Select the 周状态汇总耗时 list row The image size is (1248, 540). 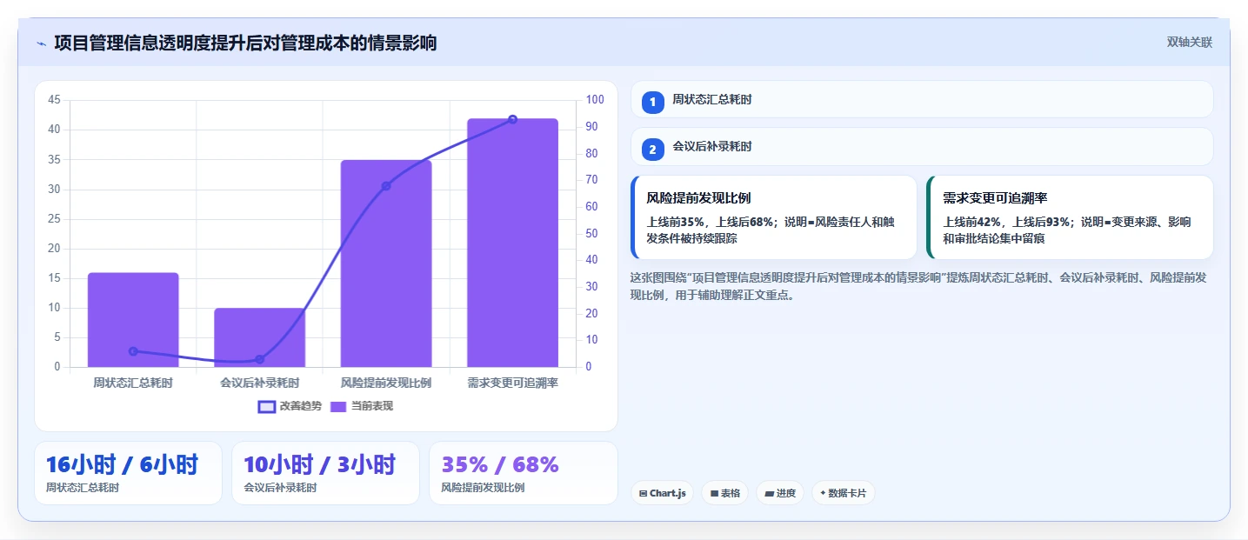click(x=922, y=99)
